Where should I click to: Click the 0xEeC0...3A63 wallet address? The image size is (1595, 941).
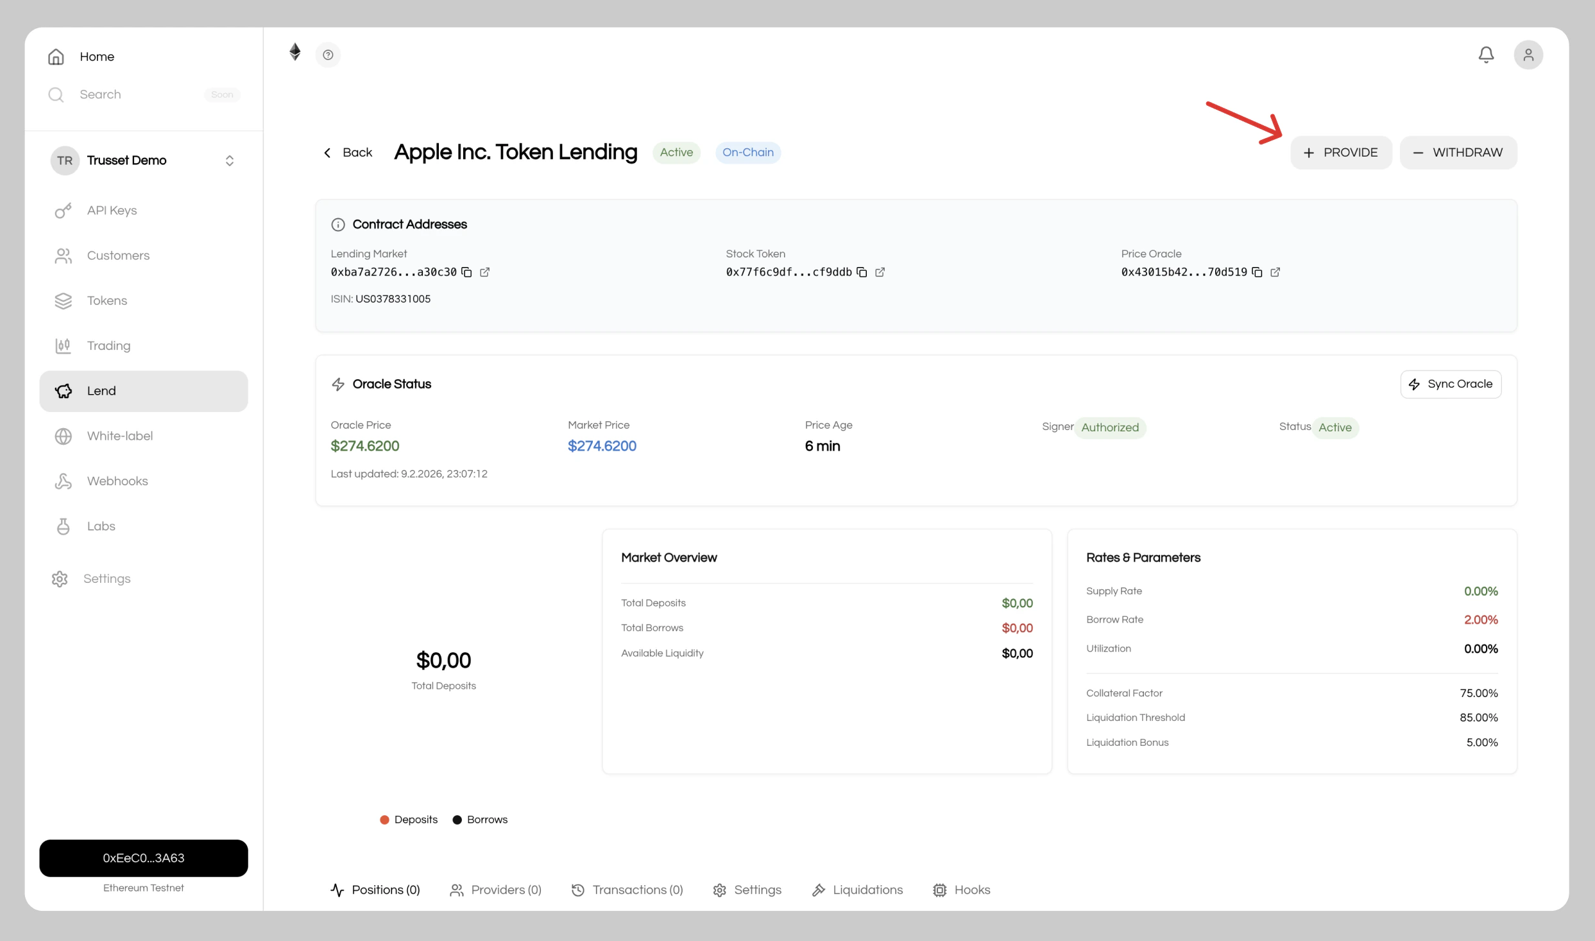pos(143,858)
